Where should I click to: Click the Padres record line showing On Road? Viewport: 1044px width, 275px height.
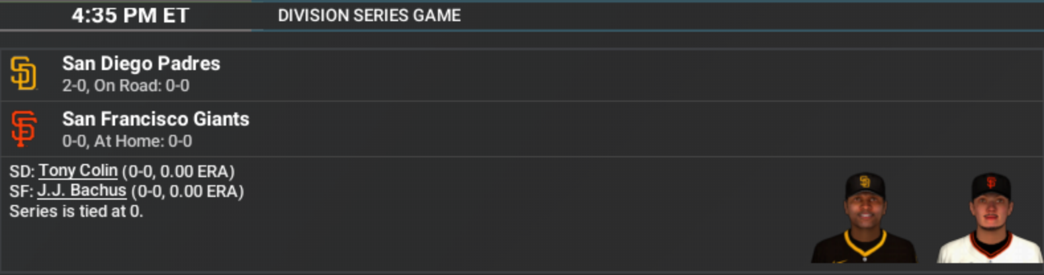(126, 85)
